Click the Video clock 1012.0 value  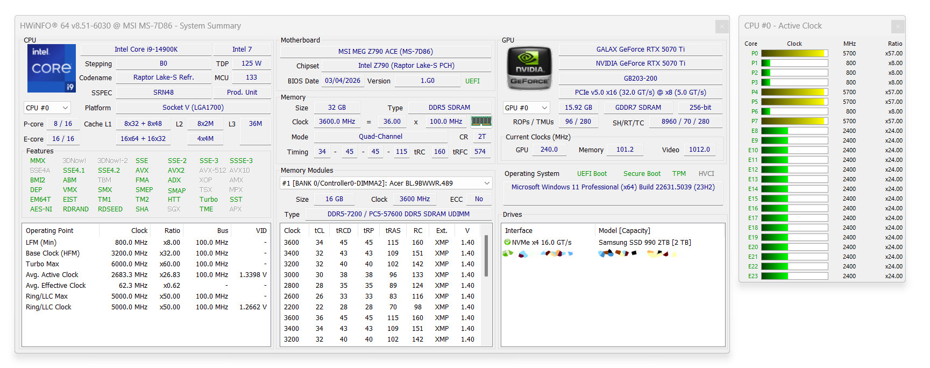click(x=699, y=150)
